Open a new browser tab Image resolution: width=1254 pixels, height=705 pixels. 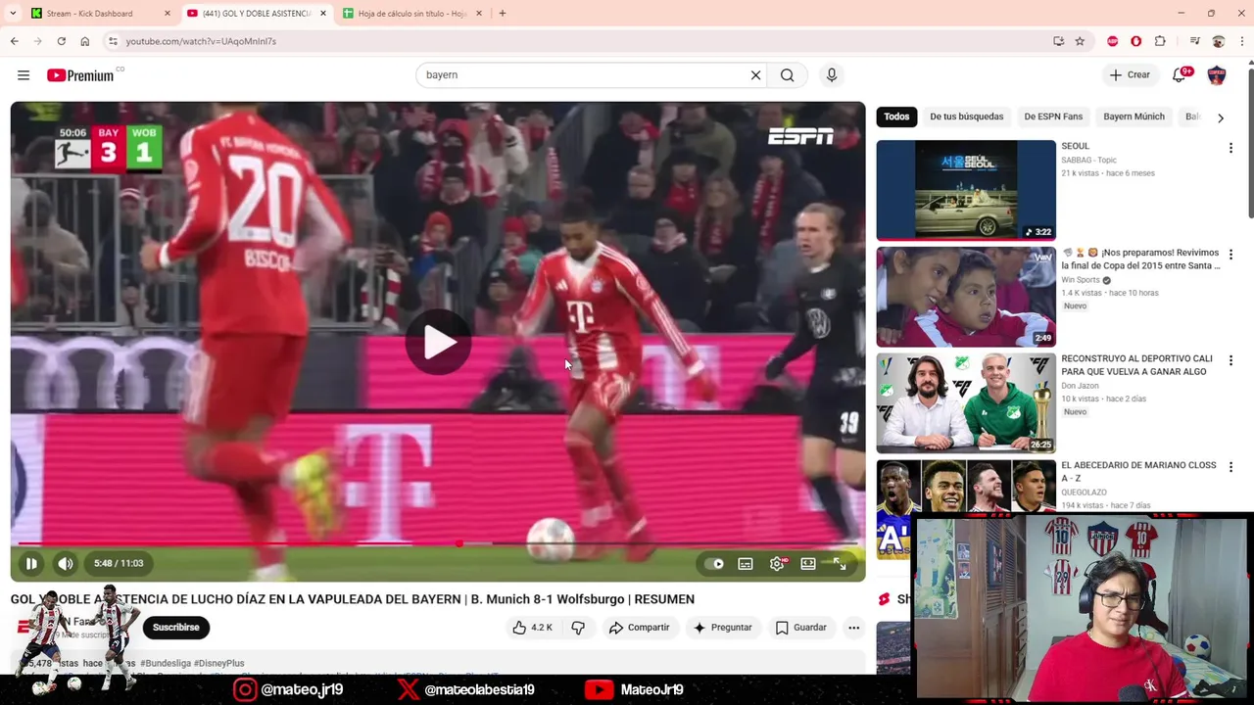click(503, 14)
